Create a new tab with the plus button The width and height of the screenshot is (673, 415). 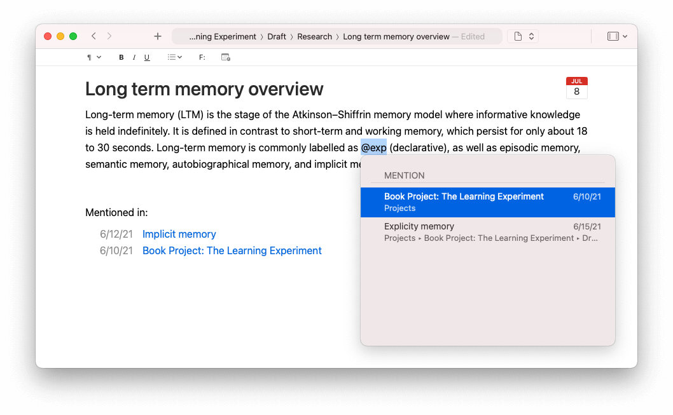point(158,36)
